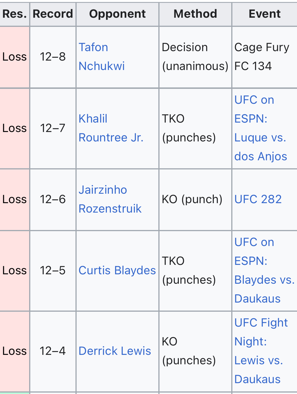The image size is (297, 394).
Task: Select the Cage Fury FC 134 cell
Action: (x=264, y=57)
